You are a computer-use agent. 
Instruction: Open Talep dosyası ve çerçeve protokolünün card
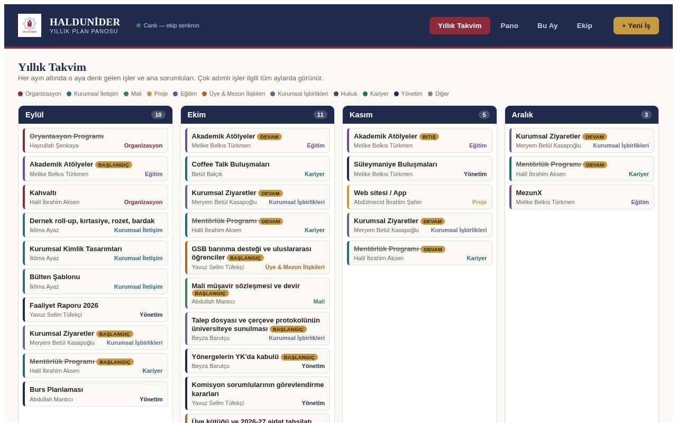click(x=258, y=328)
